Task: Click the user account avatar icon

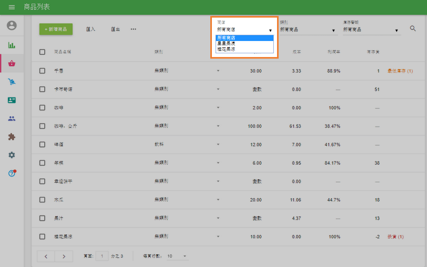Action: (x=12, y=26)
